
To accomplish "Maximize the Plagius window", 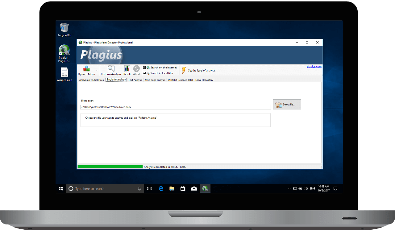I will pos(307,43).
